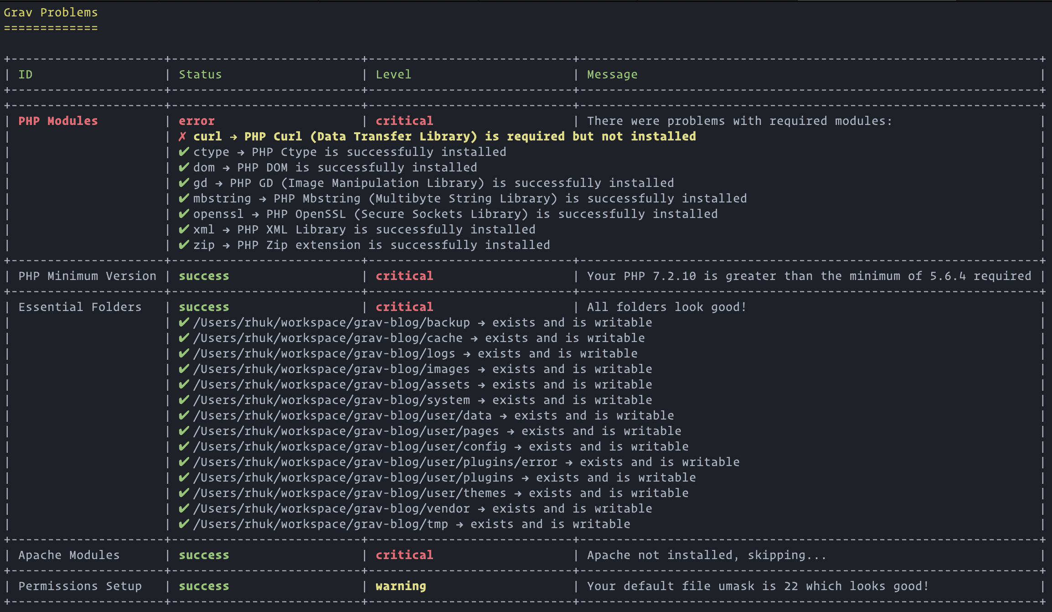
Task: Click the 'Level' column header
Action: click(x=393, y=74)
